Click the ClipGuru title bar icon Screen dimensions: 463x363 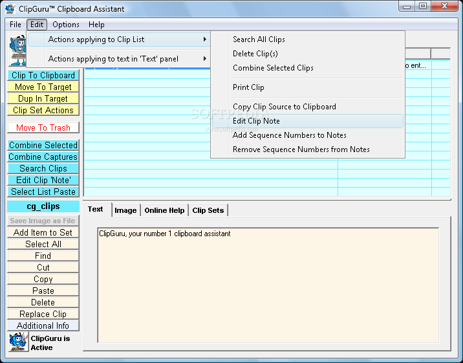coord(10,8)
